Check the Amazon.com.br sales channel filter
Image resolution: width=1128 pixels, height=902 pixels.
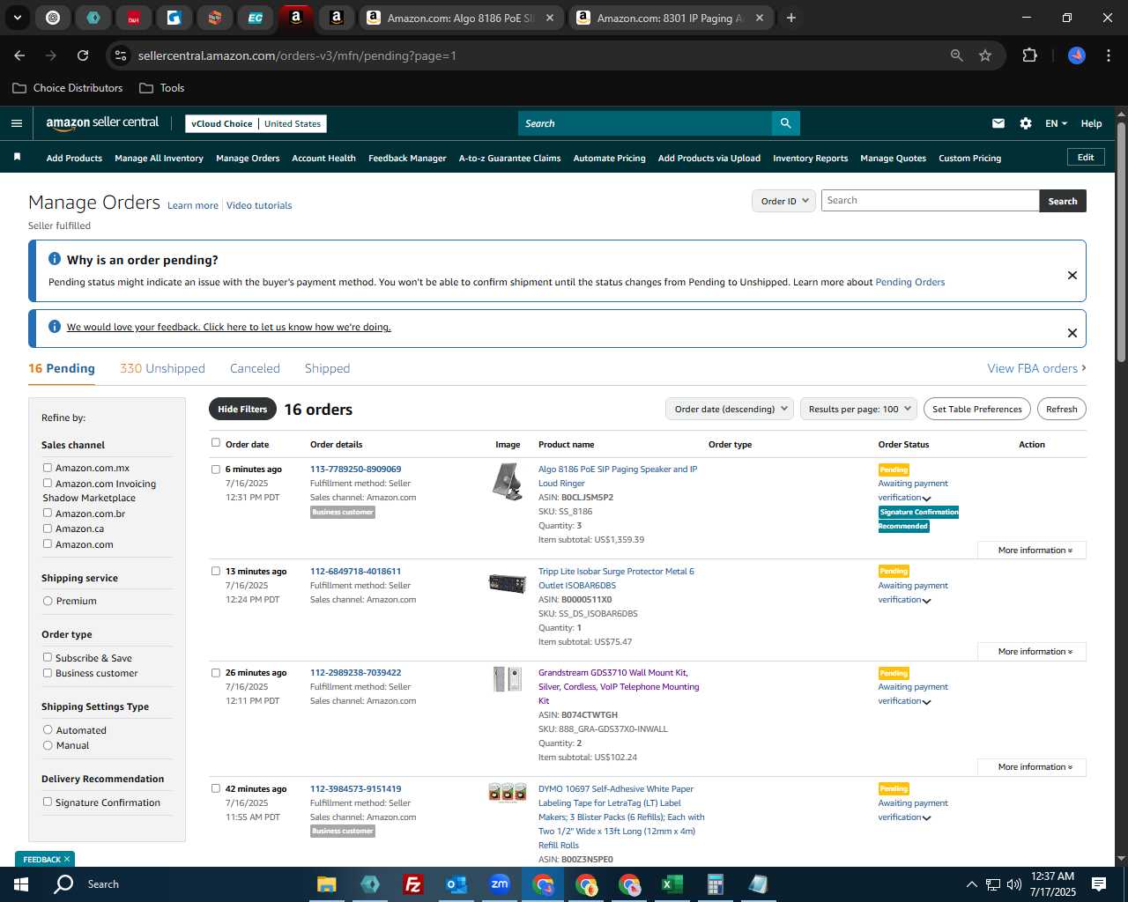point(48,513)
